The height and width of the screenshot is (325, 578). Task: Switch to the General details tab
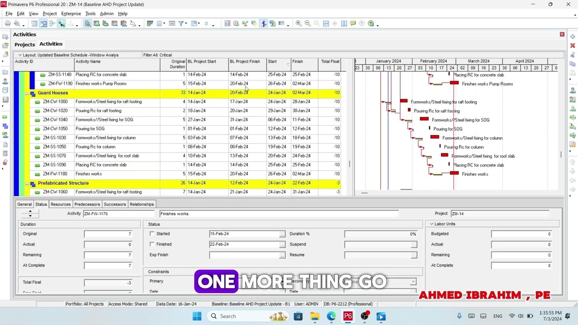click(x=24, y=204)
